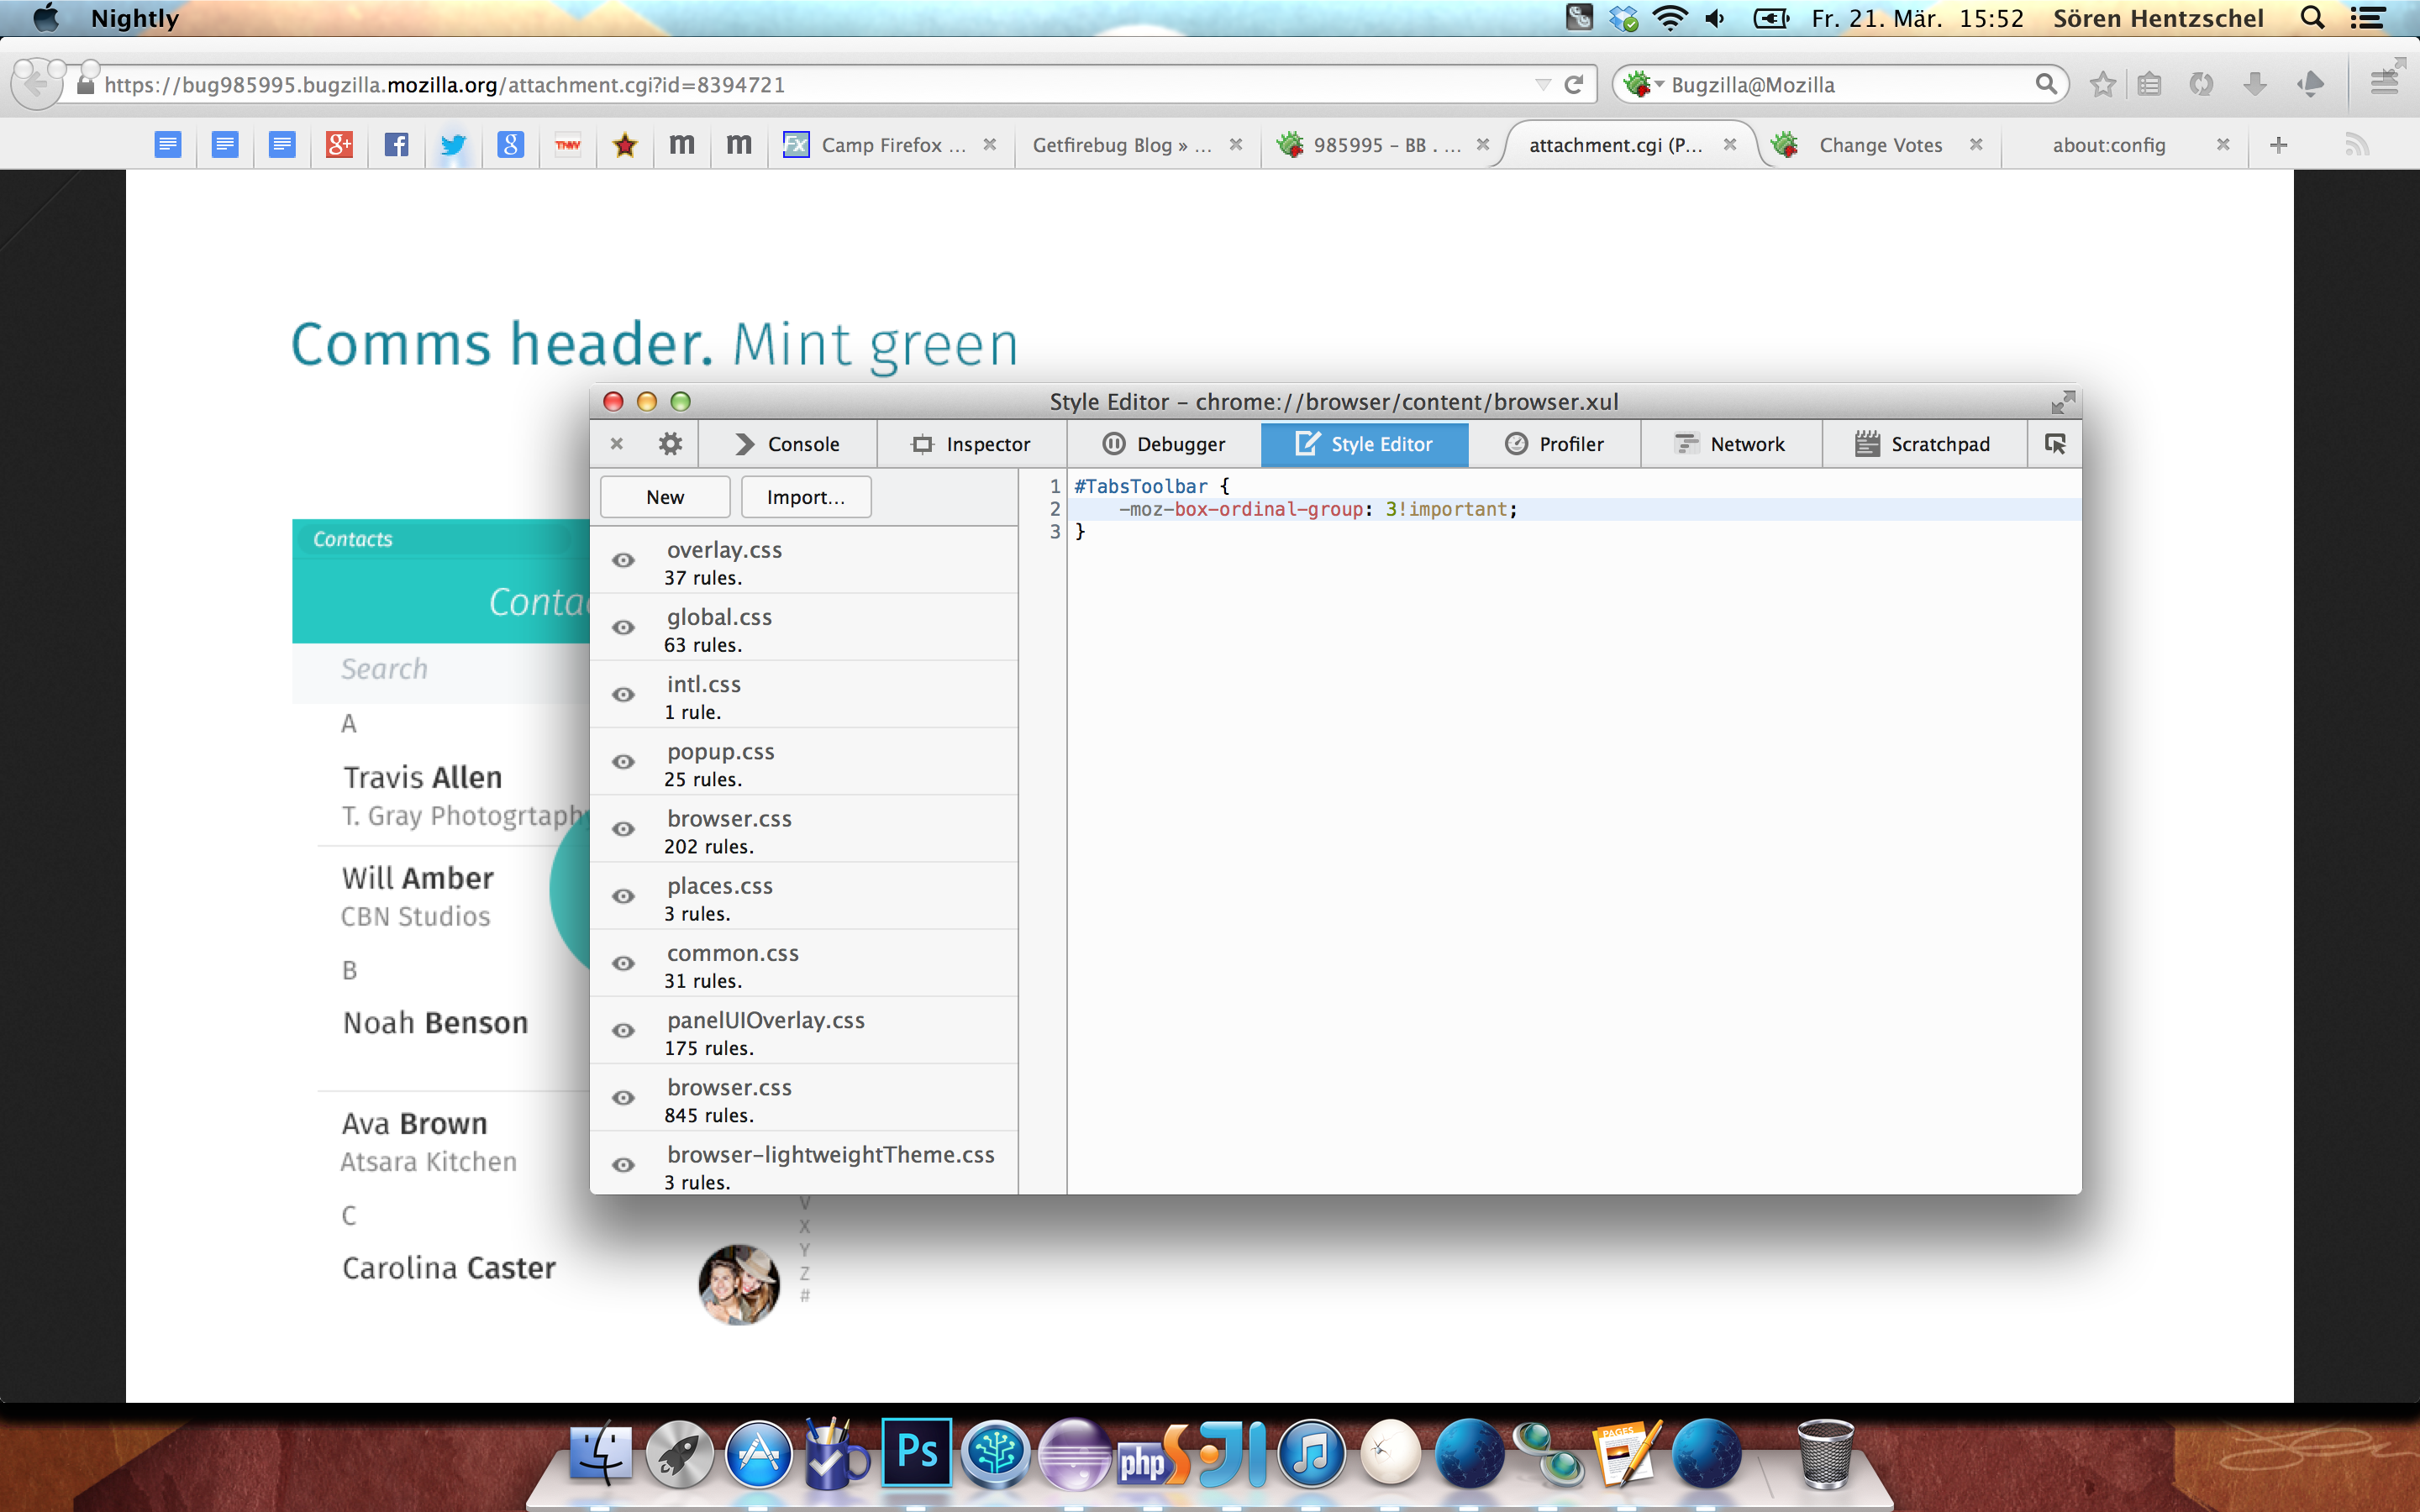2420x1512 pixels.
Task: Toggle visibility of global.css stylesheet
Action: [x=623, y=628]
